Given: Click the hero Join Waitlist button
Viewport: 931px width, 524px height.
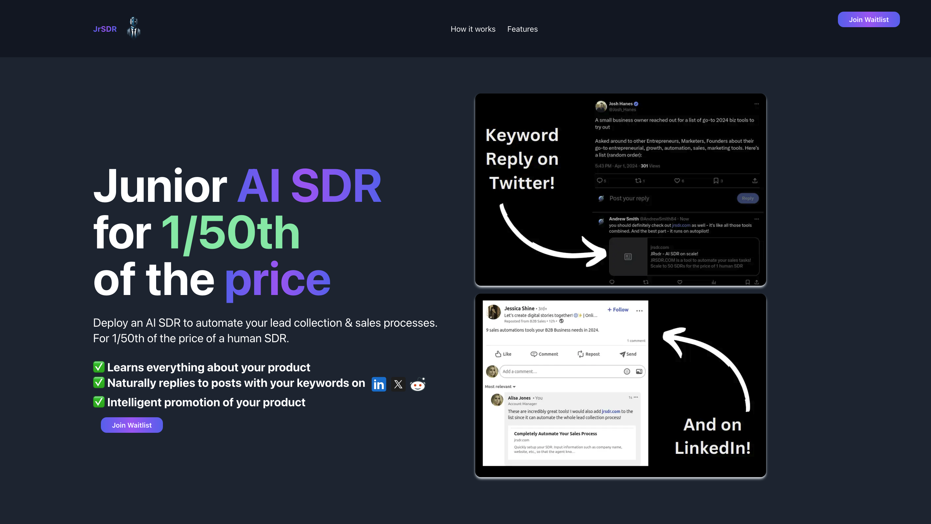Looking at the screenshot, I should tap(132, 425).
